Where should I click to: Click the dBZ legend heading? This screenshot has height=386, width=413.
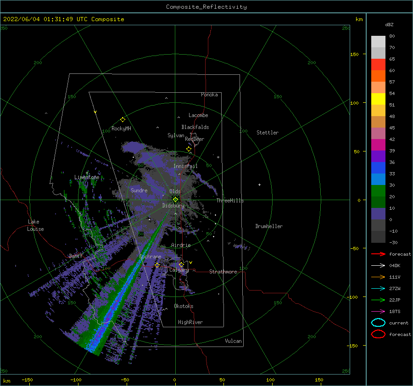[389, 24]
